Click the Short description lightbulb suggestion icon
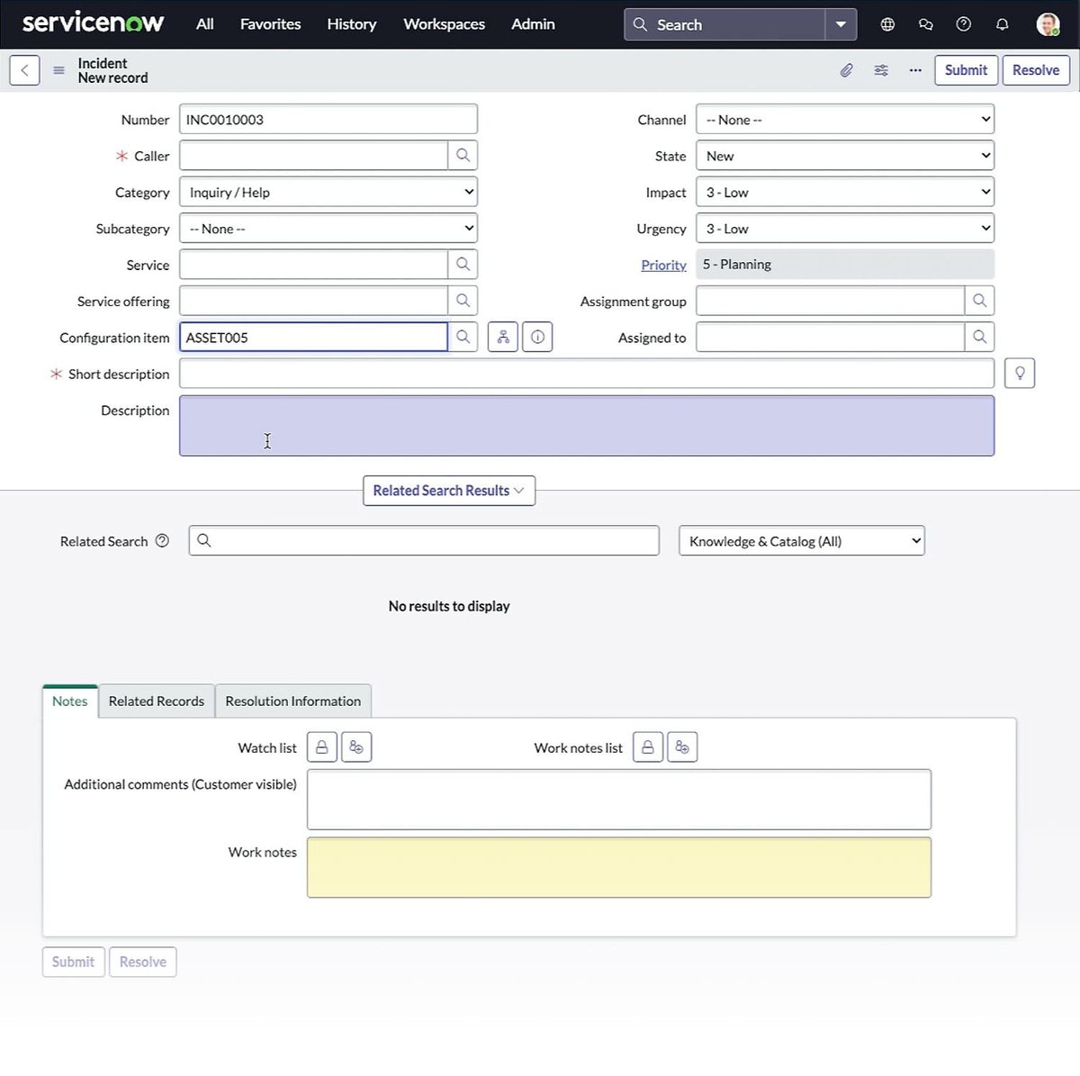This screenshot has height=1076, width=1080. (x=1019, y=373)
